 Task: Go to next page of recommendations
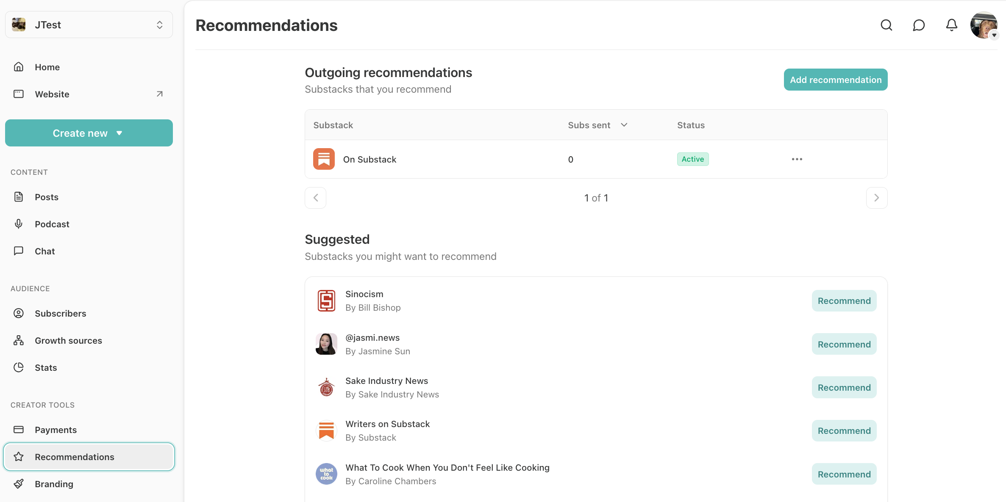click(x=876, y=198)
